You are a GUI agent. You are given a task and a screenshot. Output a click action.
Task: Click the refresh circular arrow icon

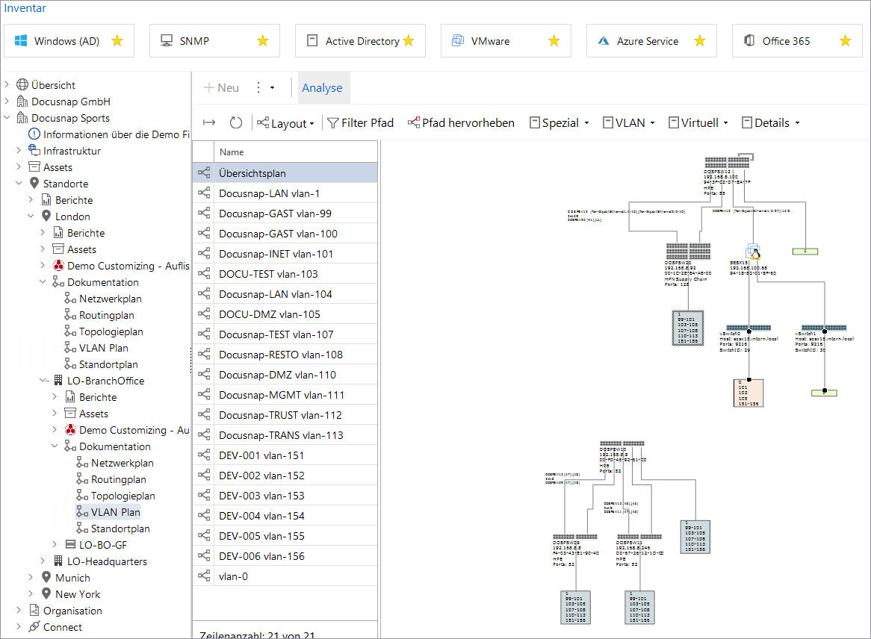click(x=236, y=122)
